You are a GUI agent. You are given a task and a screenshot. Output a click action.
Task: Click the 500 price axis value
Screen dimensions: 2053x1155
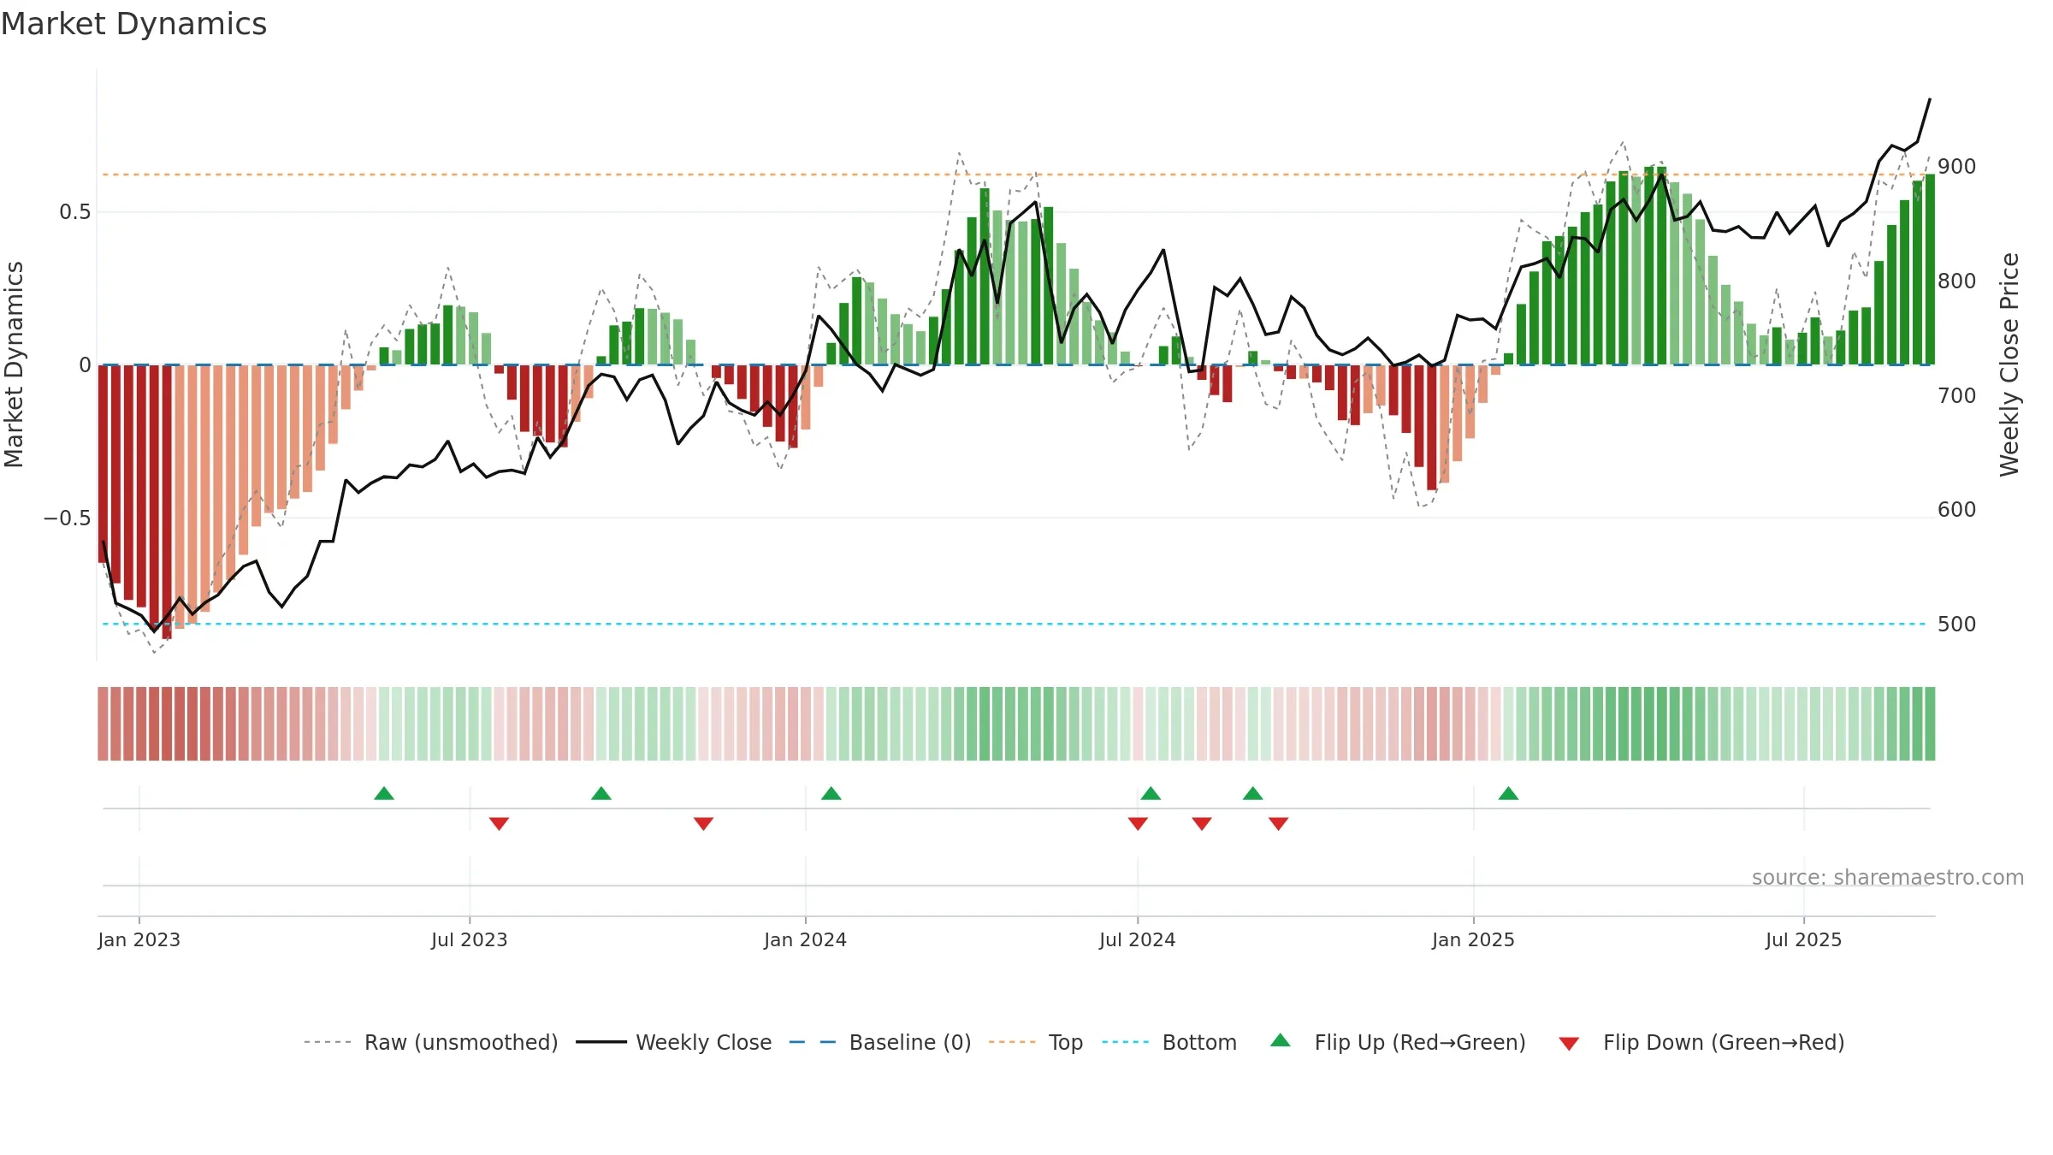coord(1957,625)
